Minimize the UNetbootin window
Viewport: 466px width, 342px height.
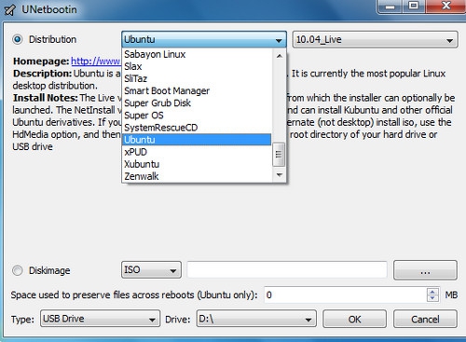pos(391,7)
